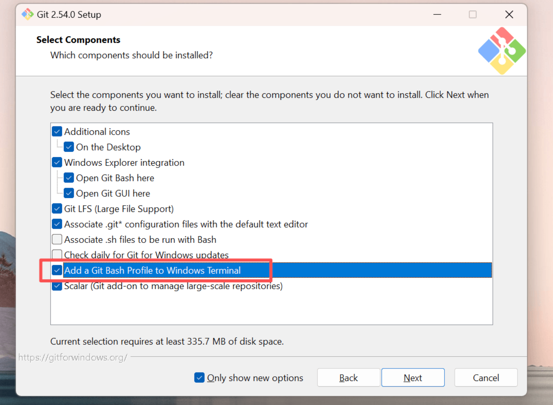Image resolution: width=553 pixels, height=405 pixels.
Task: Click the 'On the Desktop' label
Action: click(108, 147)
